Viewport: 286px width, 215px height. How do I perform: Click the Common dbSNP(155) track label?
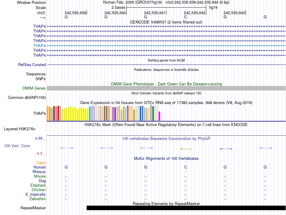[27, 97]
